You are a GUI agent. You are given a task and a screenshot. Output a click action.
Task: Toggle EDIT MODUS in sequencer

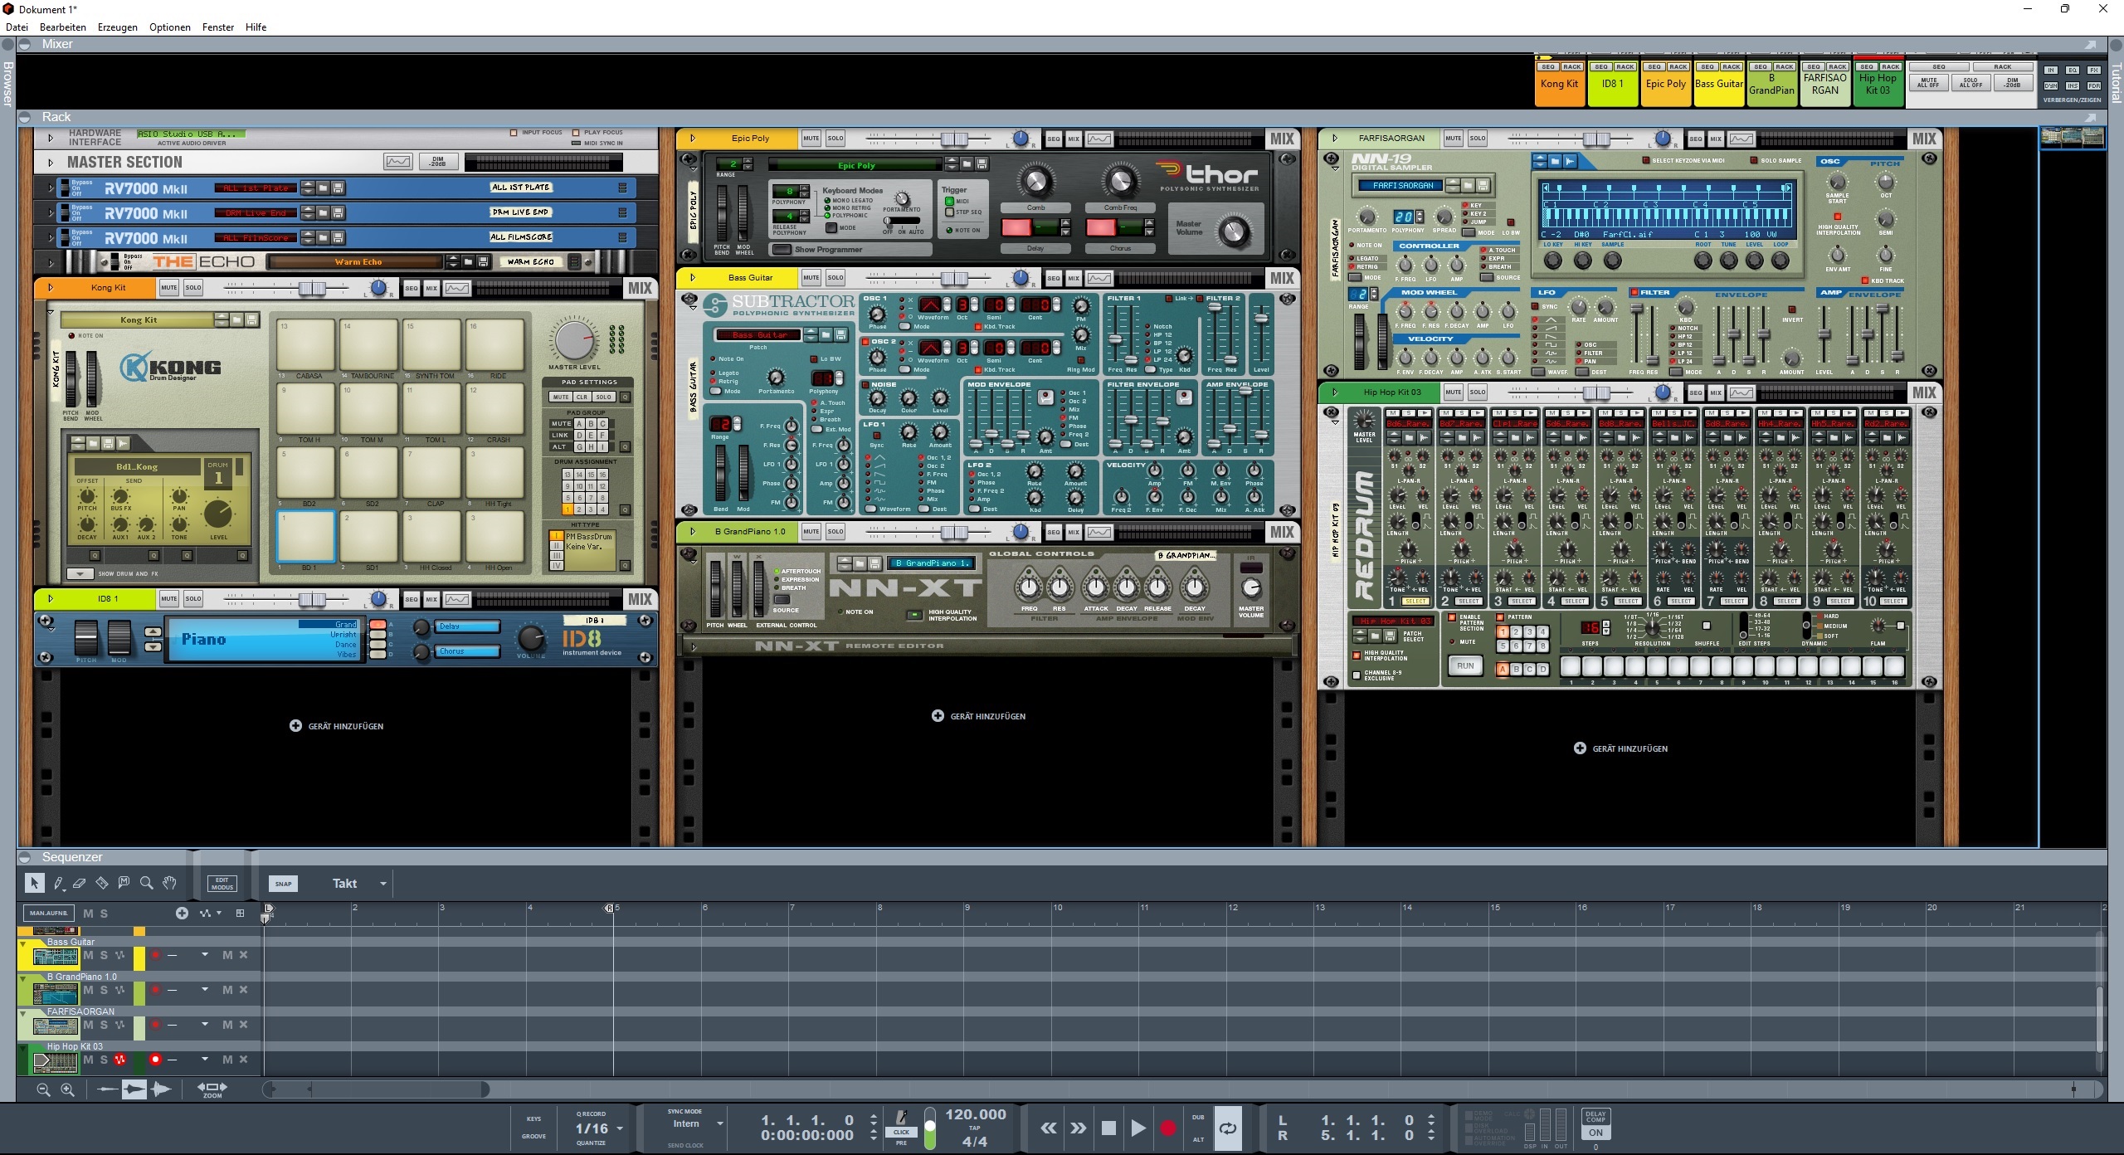coord(222,884)
